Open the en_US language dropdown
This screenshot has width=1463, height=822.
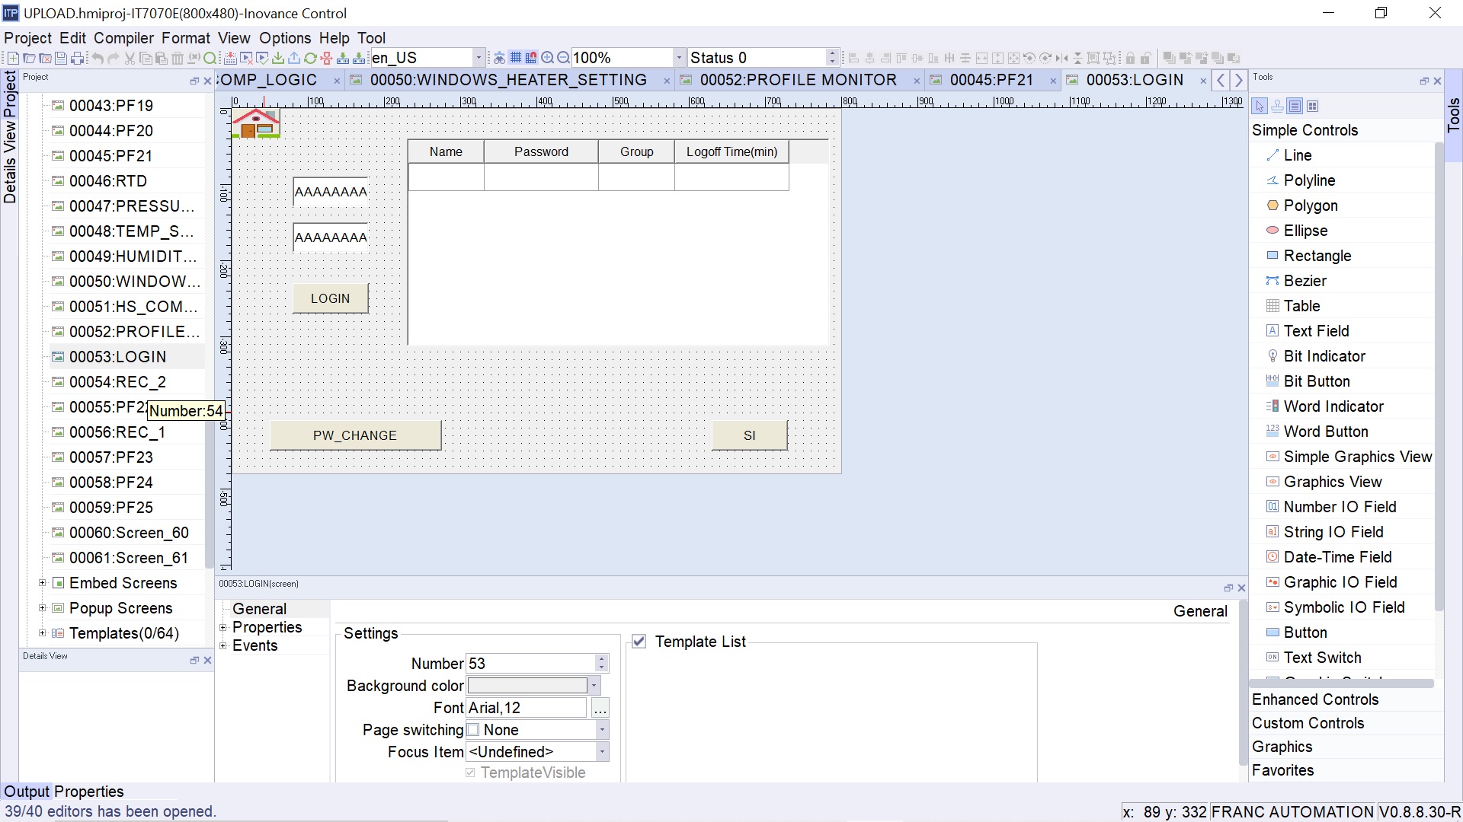tap(479, 58)
